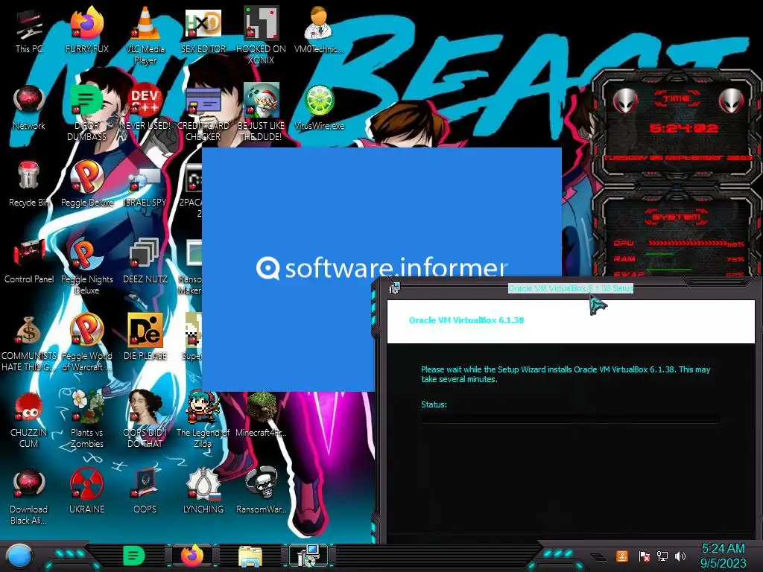Viewport: 763px width, 572px height.
Task: Open the Network desktop icon
Action: click(29, 108)
